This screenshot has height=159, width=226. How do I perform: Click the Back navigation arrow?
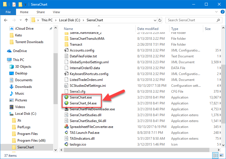tap(6, 20)
